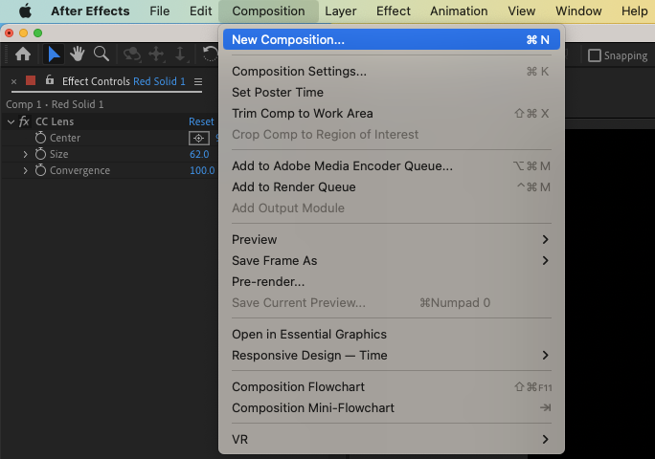The image size is (655, 459).
Task: Select Add to Adobe Media Encoder Queue
Action: (x=392, y=166)
